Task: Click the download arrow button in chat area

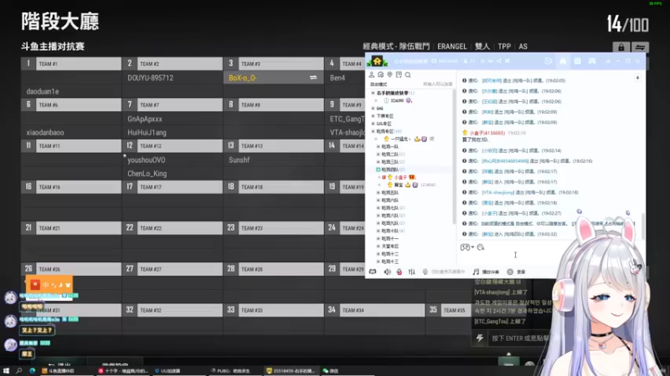Action: (x=637, y=78)
